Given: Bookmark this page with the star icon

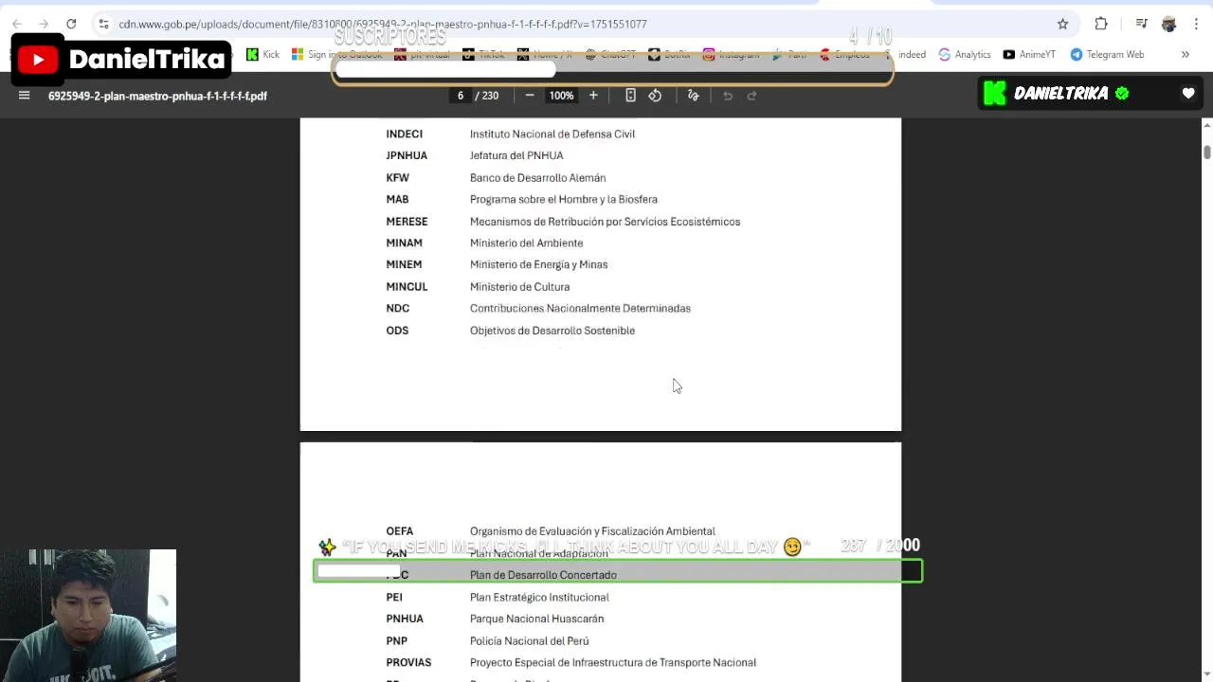Looking at the screenshot, I should click(1062, 24).
